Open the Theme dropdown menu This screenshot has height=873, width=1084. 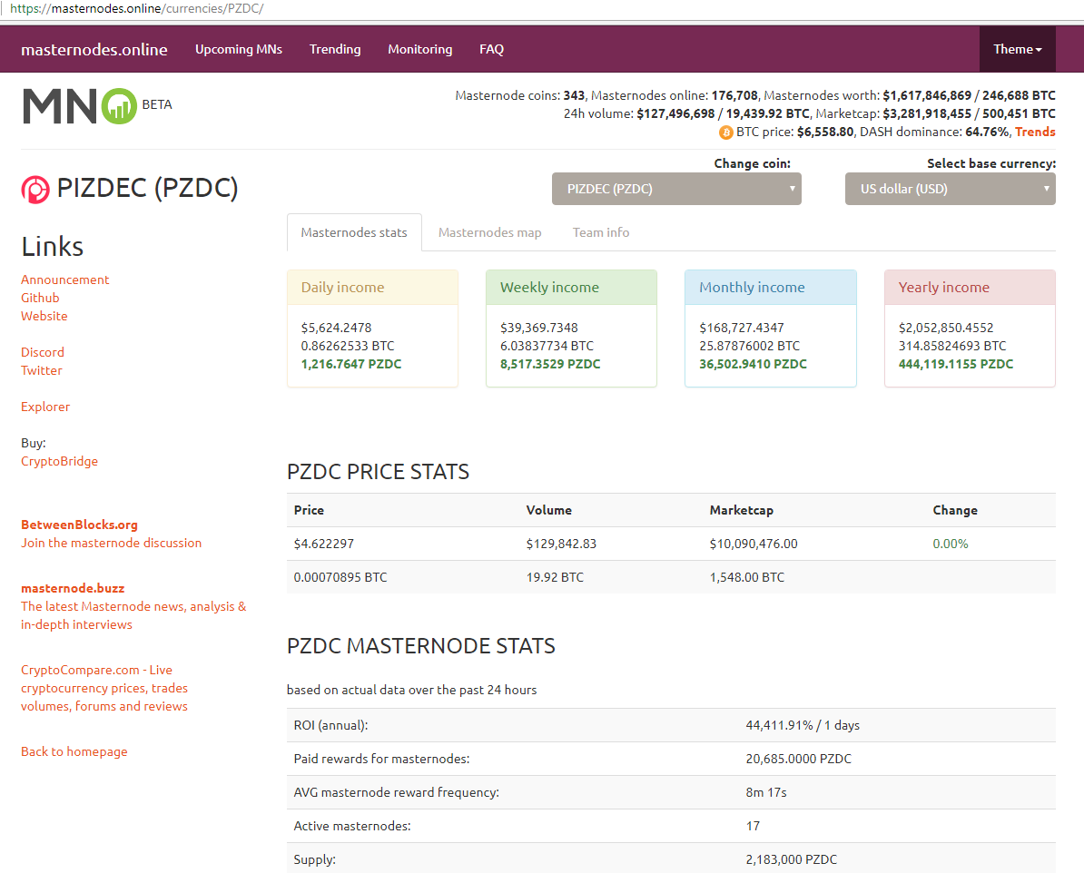point(1017,49)
